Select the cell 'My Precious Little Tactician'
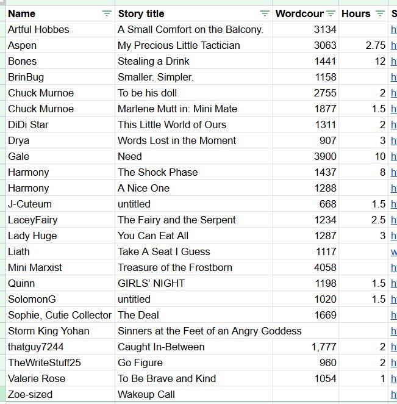 194,45
